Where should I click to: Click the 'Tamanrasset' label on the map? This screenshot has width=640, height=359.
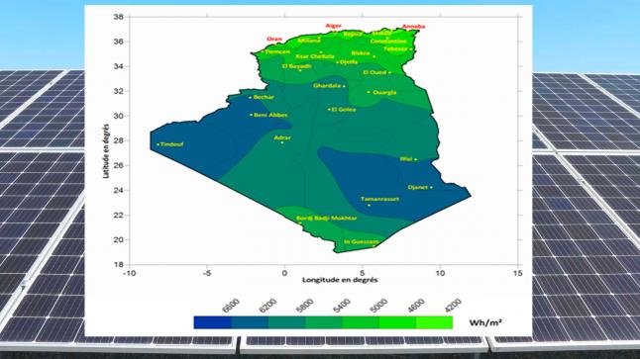[x=380, y=199]
